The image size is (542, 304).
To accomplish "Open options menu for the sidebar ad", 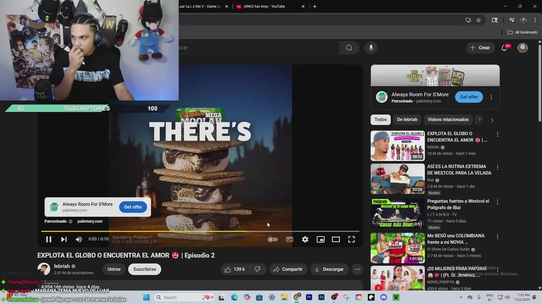I will 491,97.
